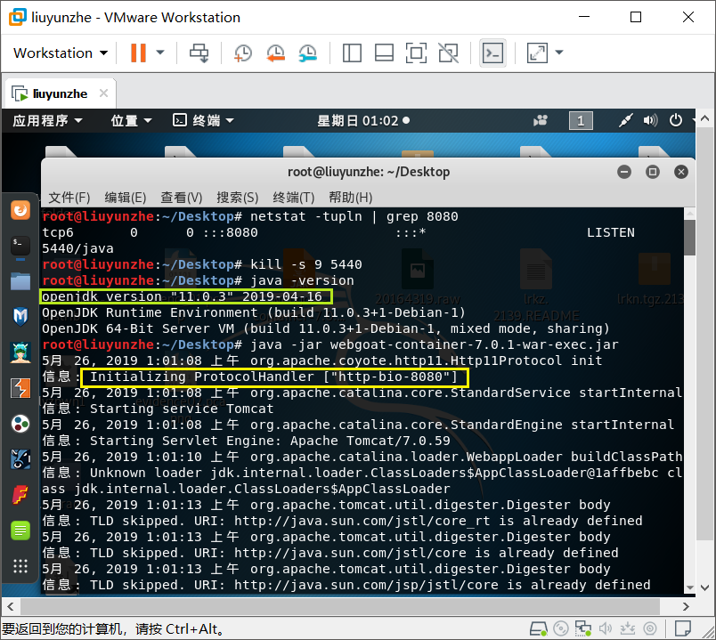Open the colored-circles dock app
This screenshot has width=716, height=640.
(20, 424)
